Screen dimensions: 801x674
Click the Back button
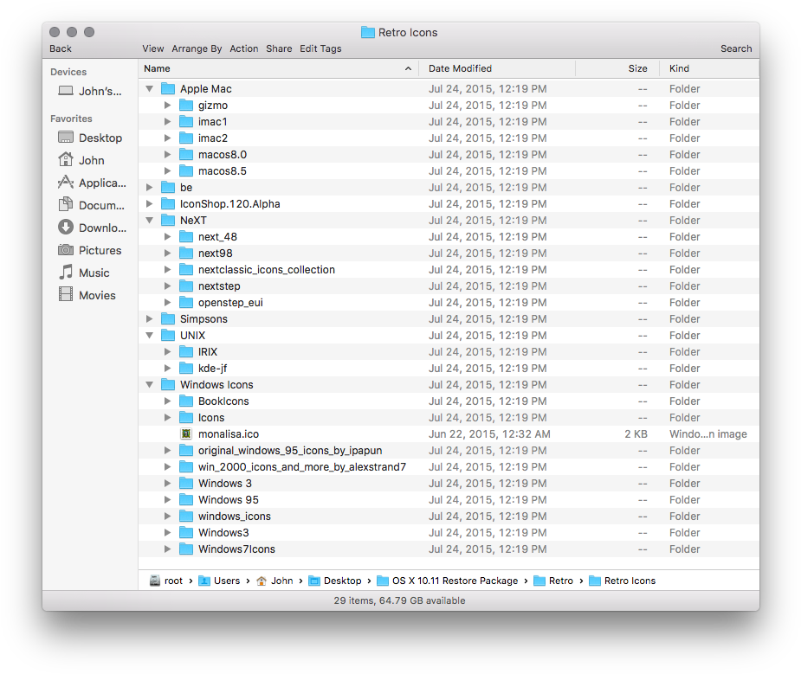coord(60,48)
